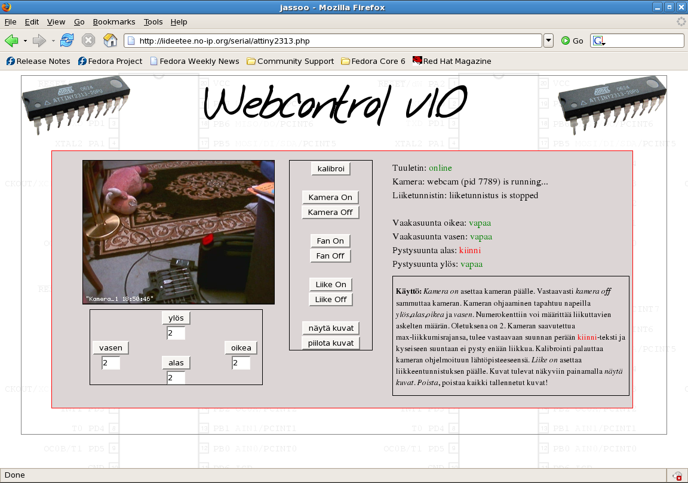
Task: Click the step count field under oikea
Action: point(241,363)
